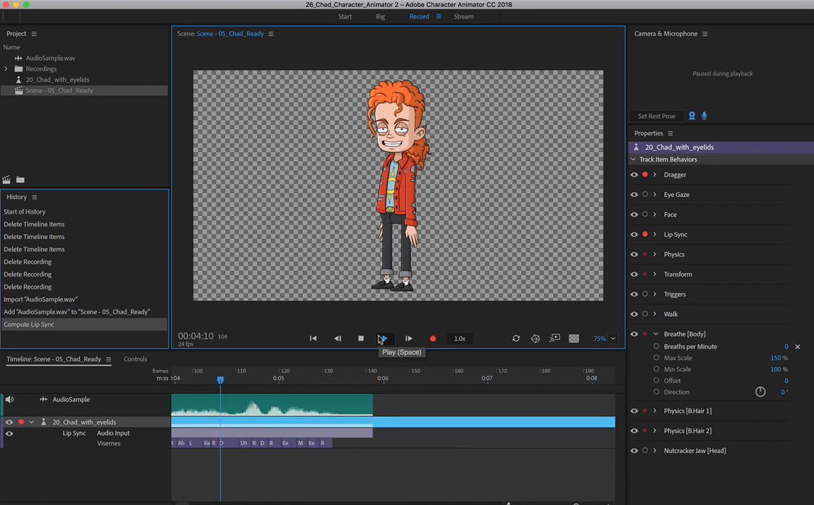Image resolution: width=814 pixels, height=505 pixels.
Task: Toggle the transparency grid icon in scene toolbar
Action: coord(573,339)
